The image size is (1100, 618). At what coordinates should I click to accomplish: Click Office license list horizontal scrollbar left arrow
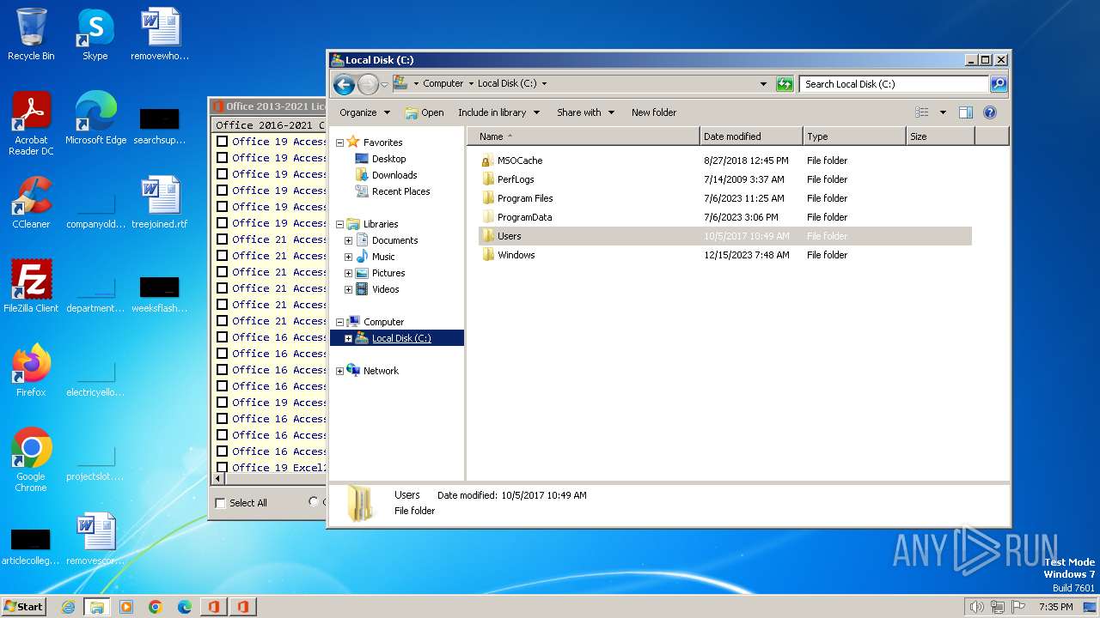[218, 480]
